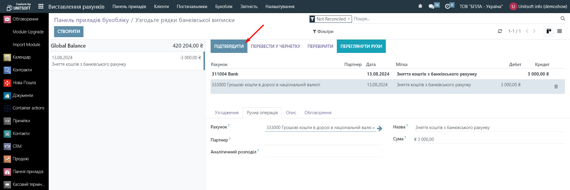Switch to Ручна операція tab
Viewport: 570px width, 190px height.
pos(262,113)
